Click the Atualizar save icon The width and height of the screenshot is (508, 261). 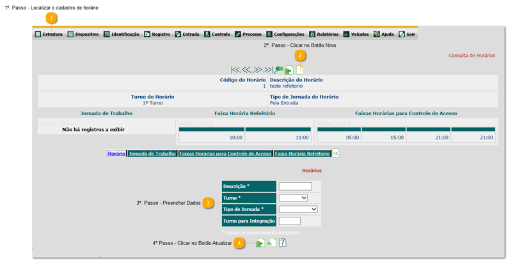coord(261,242)
